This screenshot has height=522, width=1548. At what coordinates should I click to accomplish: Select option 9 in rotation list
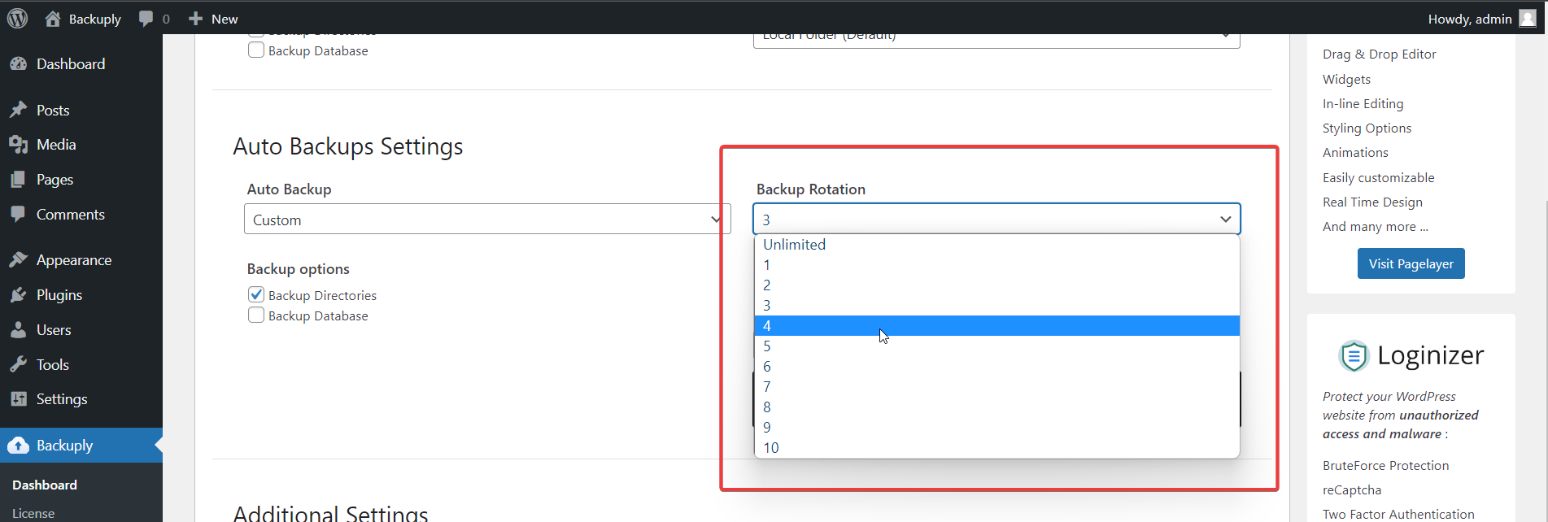click(x=996, y=428)
